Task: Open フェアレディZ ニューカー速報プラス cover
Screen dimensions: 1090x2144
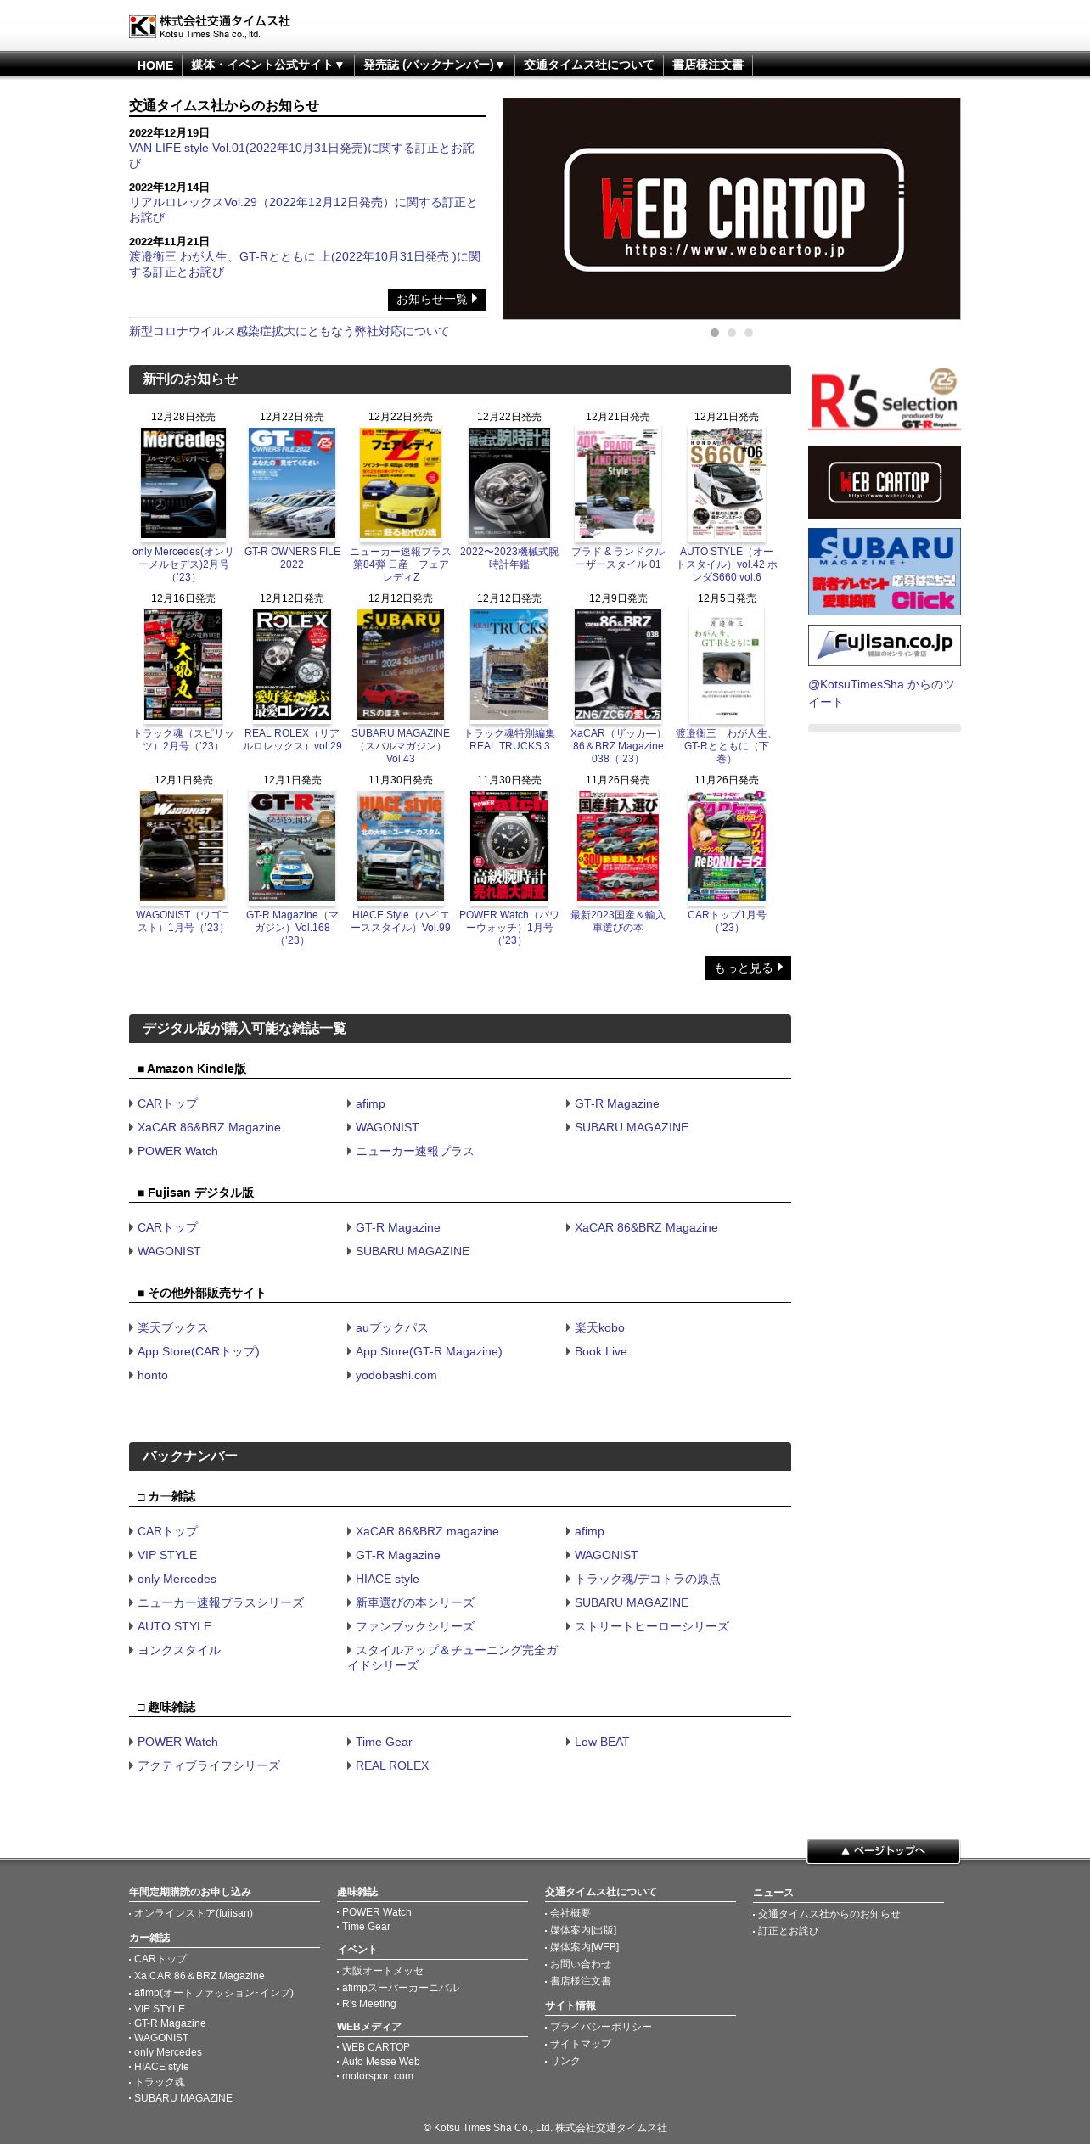Action: tap(401, 483)
